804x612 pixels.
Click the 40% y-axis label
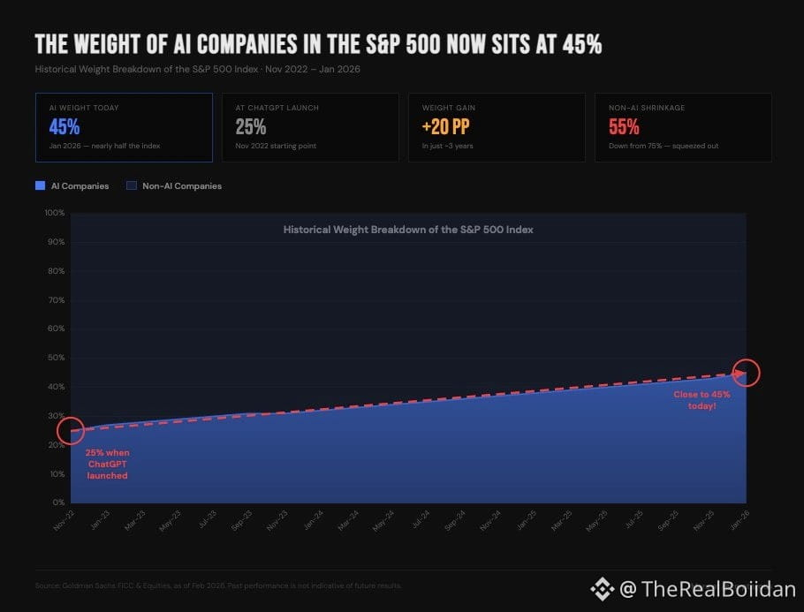(x=57, y=387)
